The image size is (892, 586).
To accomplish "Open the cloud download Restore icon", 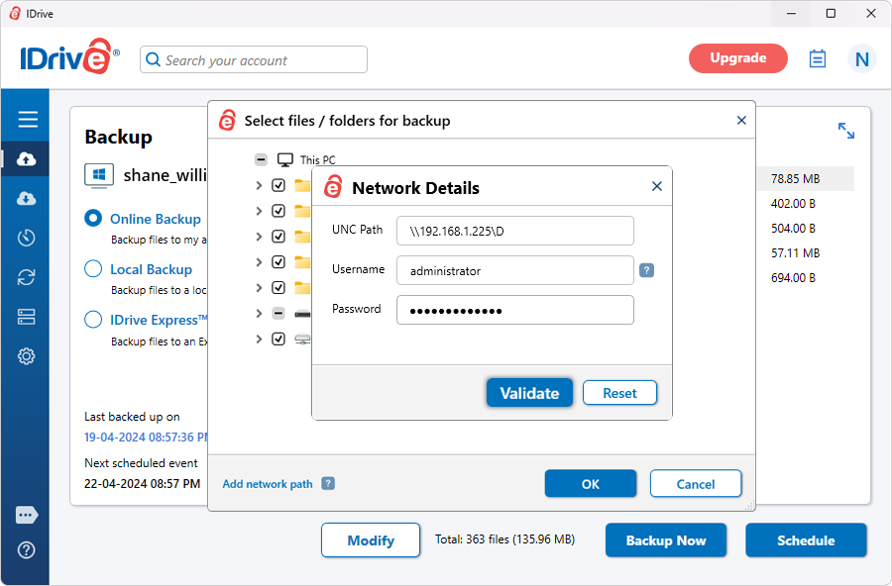I will pyautogui.click(x=27, y=198).
